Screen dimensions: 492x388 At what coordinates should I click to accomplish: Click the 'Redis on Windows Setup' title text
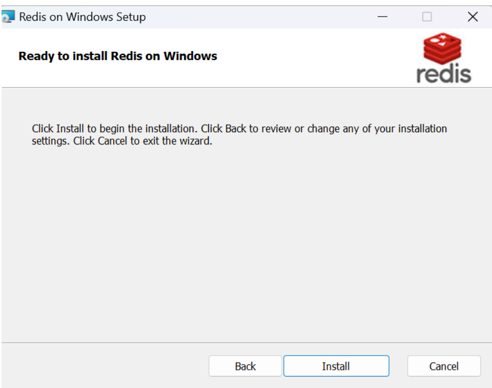[82, 17]
